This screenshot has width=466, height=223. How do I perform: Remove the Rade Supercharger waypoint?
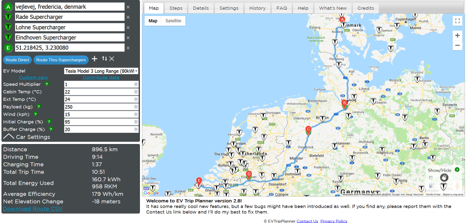coord(128,17)
